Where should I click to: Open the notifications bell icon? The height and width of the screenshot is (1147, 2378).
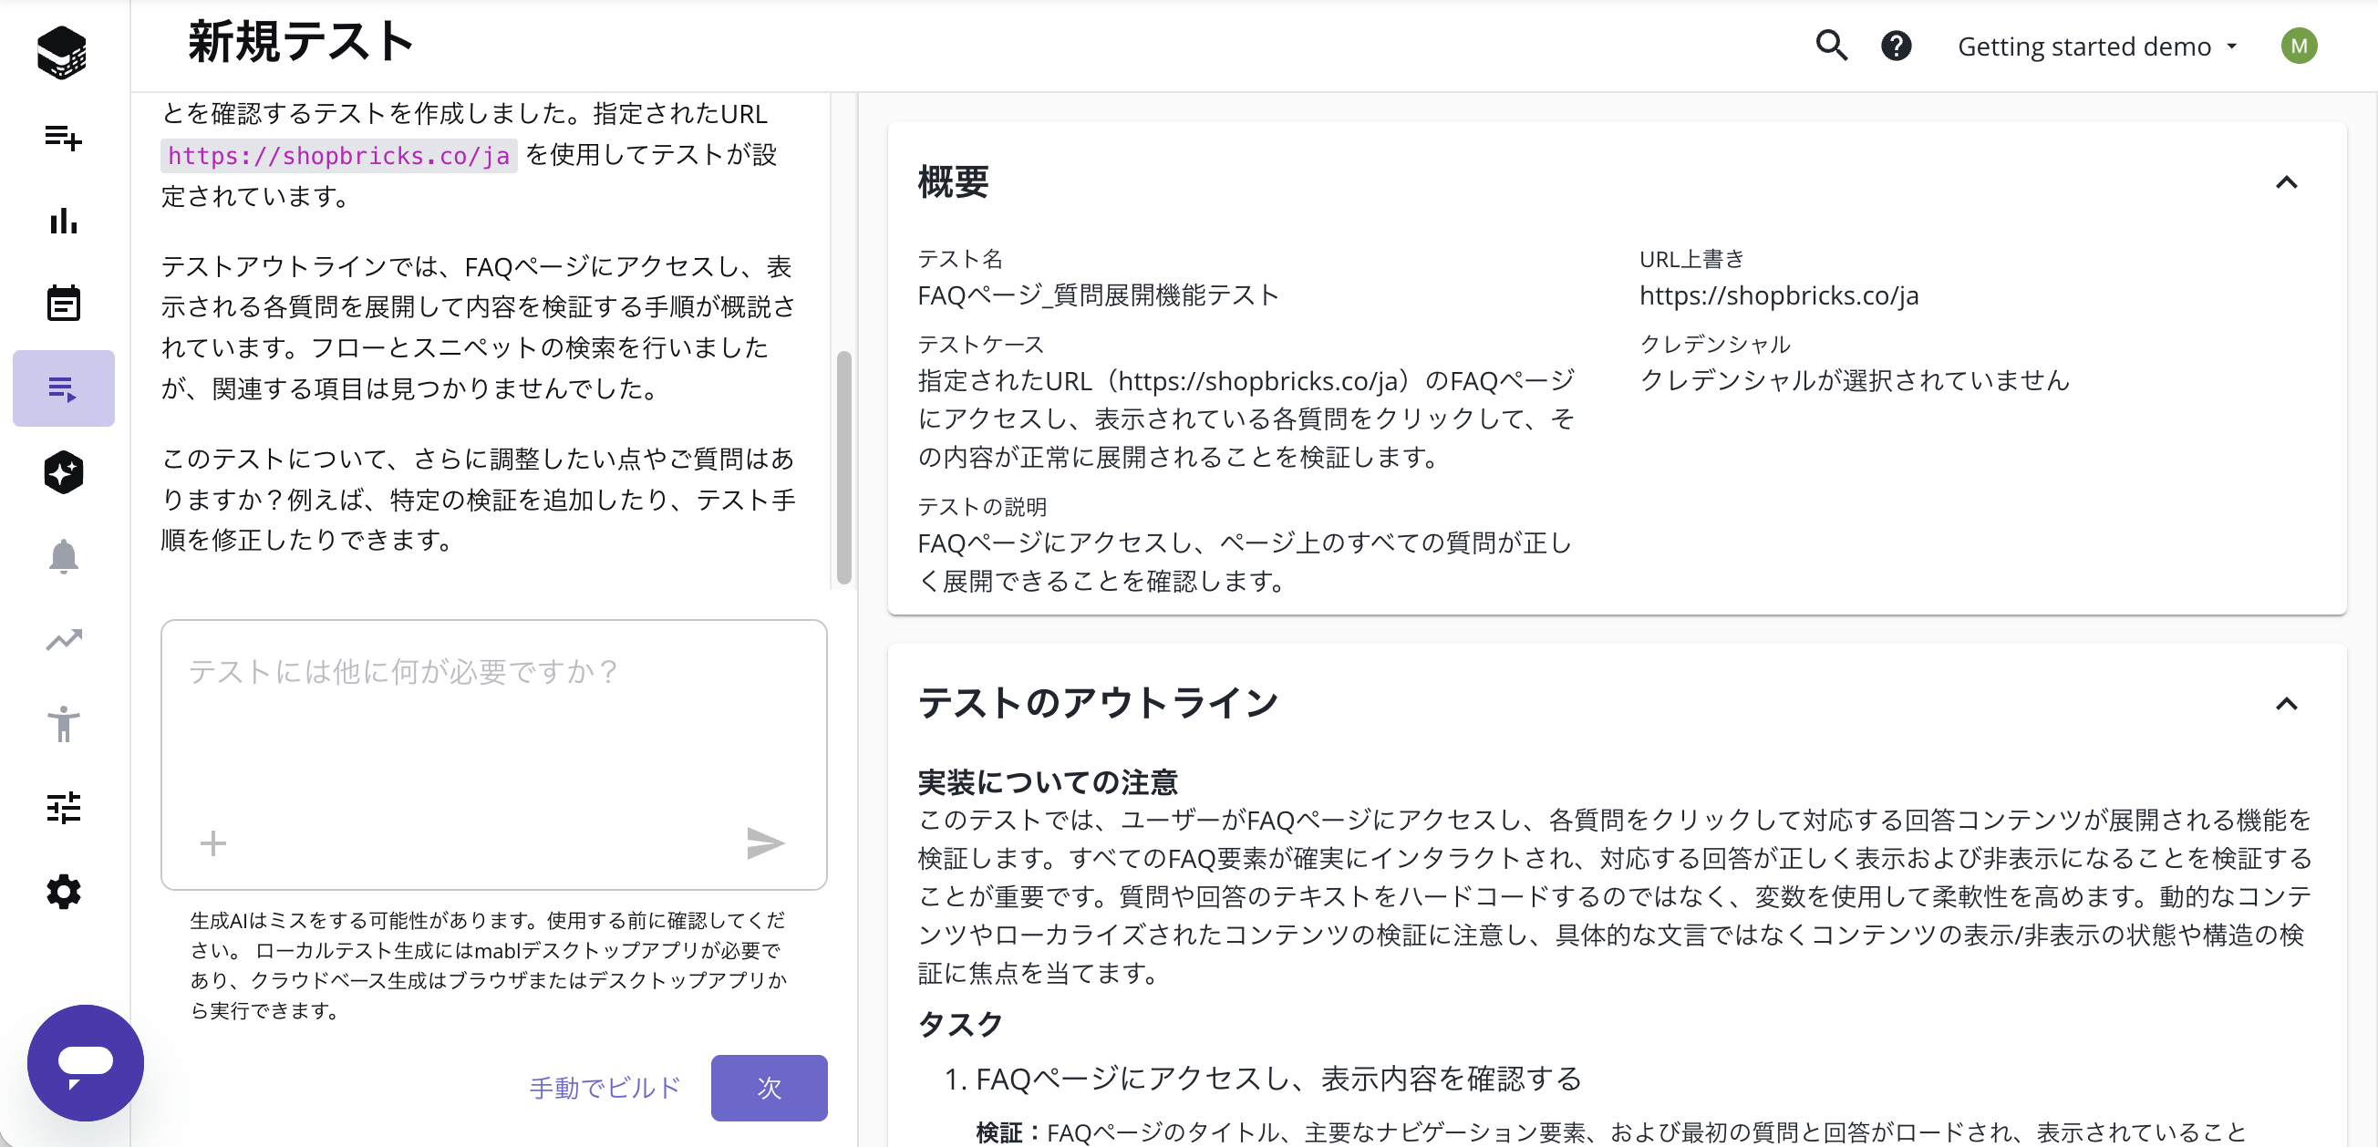pos(63,556)
